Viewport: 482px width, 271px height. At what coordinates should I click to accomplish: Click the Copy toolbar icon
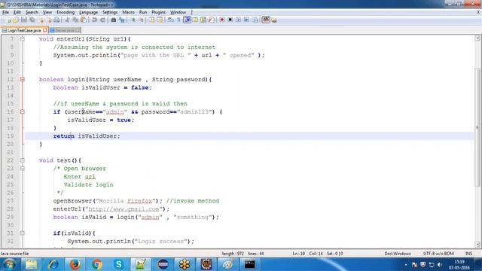coord(75,20)
